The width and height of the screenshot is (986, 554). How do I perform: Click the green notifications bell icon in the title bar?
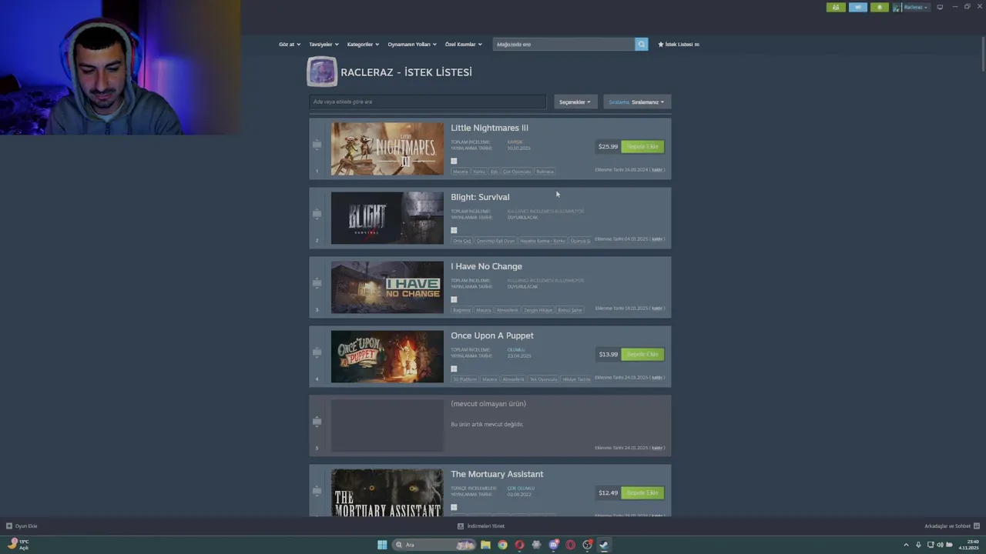tap(879, 7)
